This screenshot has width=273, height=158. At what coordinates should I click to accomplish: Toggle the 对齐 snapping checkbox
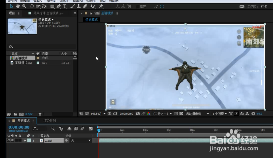click(x=137, y=7)
